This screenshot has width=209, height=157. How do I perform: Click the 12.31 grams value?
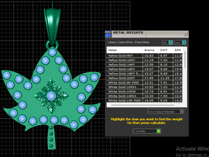click(149, 82)
